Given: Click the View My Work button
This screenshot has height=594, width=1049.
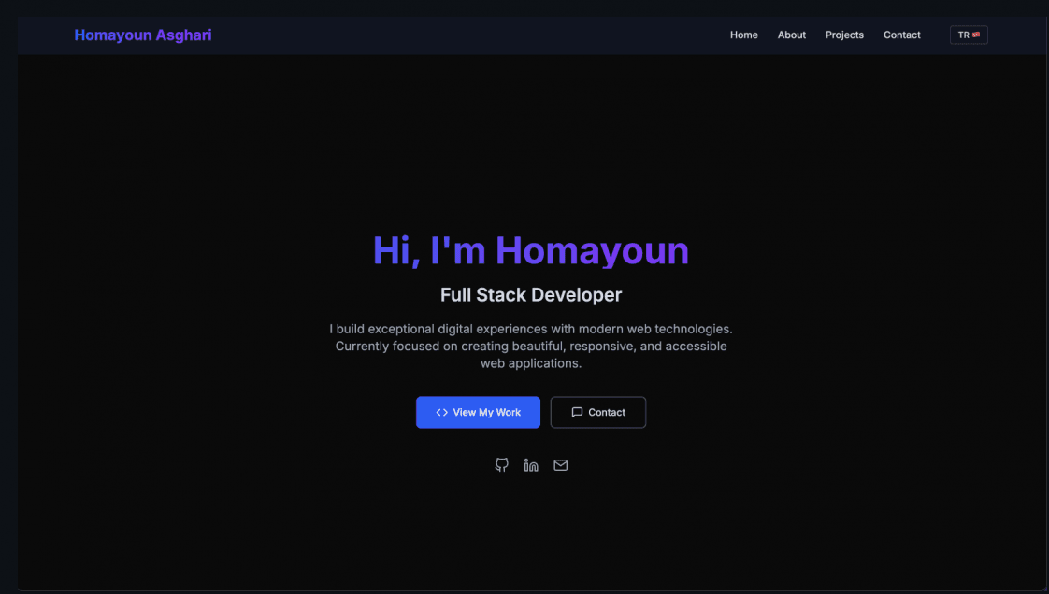Looking at the screenshot, I should click(478, 412).
